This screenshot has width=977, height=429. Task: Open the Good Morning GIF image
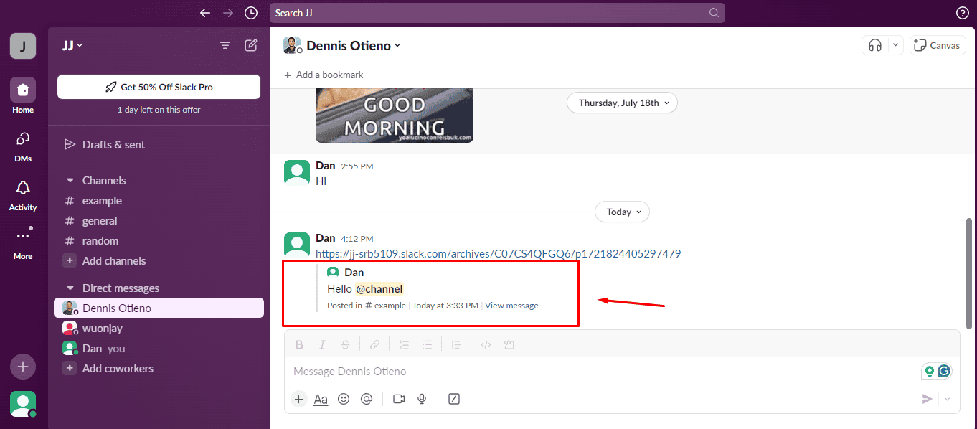coord(395,115)
